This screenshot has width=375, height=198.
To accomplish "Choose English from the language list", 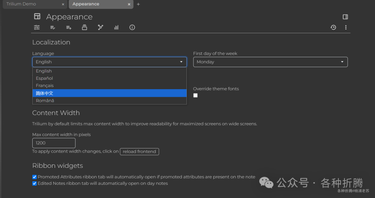I will (109, 71).
